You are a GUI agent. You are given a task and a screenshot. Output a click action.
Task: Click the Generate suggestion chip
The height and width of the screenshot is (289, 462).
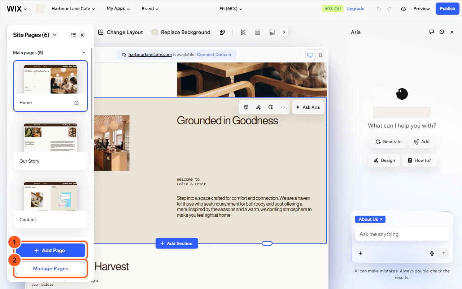click(388, 142)
